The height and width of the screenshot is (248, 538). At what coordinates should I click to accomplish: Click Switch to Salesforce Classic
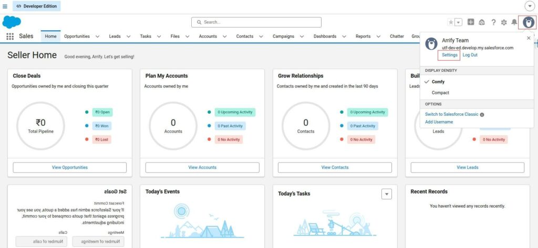[451, 114]
